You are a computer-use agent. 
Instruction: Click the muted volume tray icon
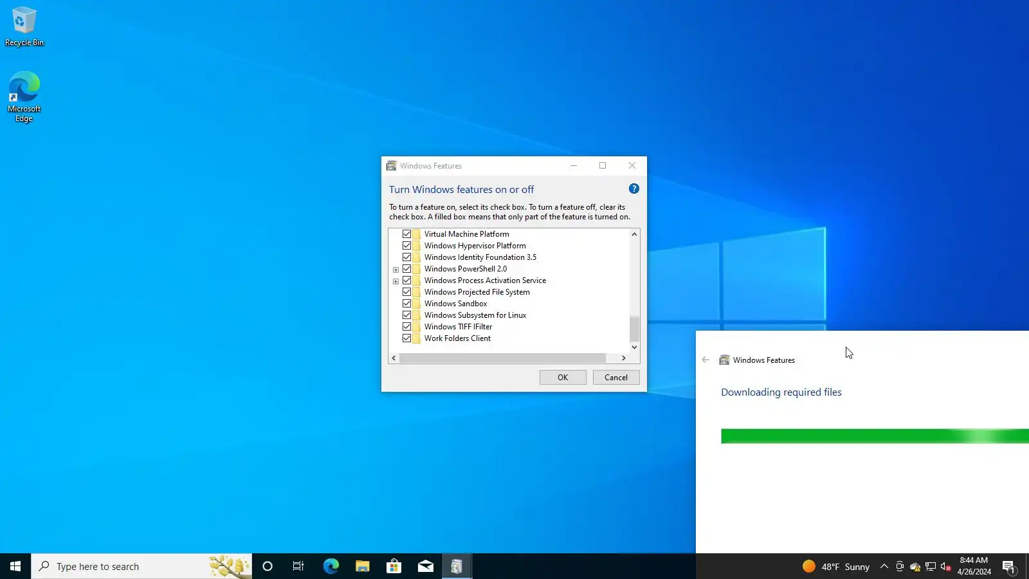click(946, 566)
